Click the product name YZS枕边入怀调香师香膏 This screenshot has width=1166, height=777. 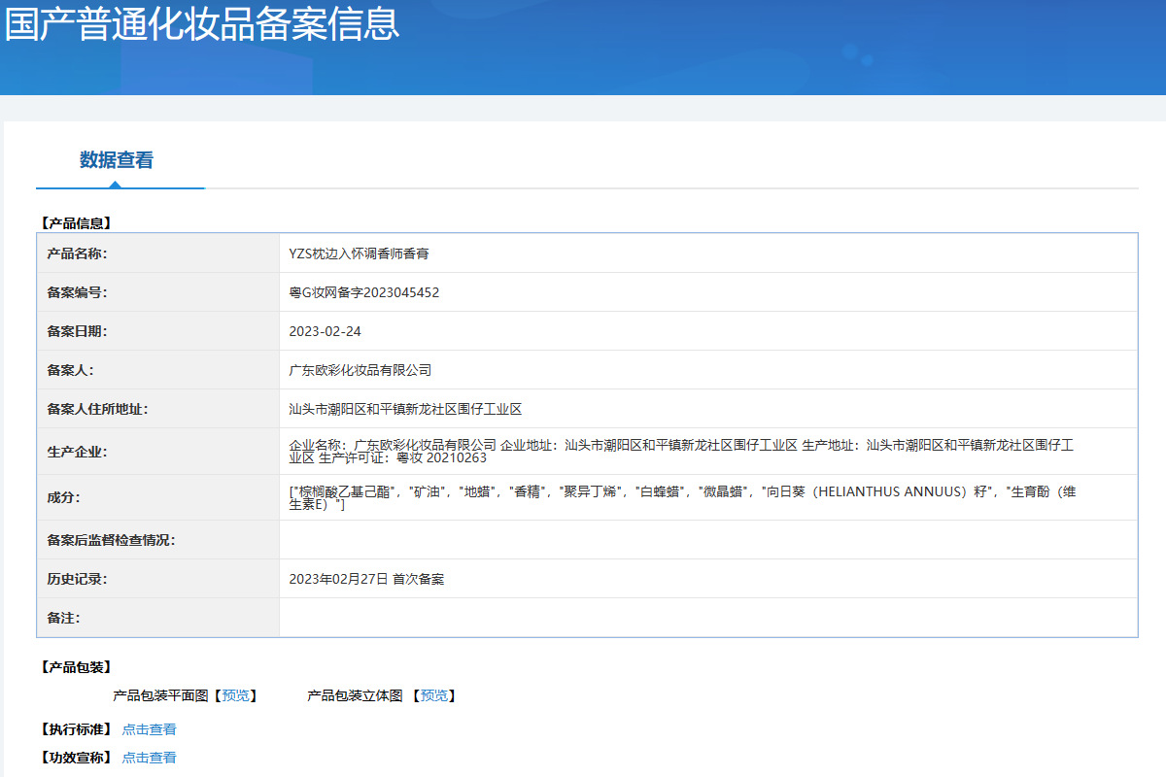coord(359,253)
